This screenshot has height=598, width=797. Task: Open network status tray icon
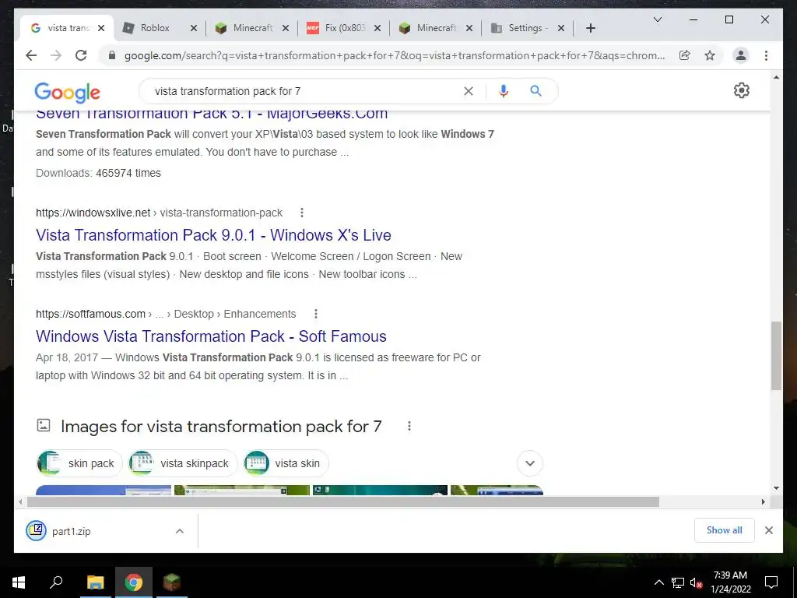[x=678, y=582]
